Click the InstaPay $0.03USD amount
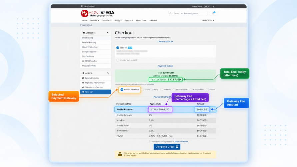 tap(202, 120)
